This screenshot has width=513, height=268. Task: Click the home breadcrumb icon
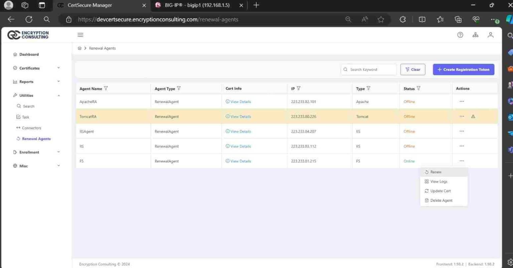(x=79, y=48)
